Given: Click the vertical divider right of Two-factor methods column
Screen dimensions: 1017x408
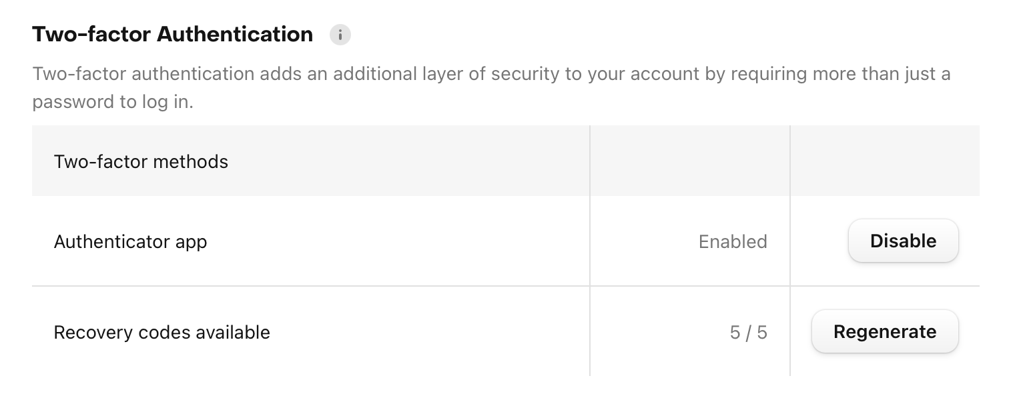Looking at the screenshot, I should click(590, 161).
